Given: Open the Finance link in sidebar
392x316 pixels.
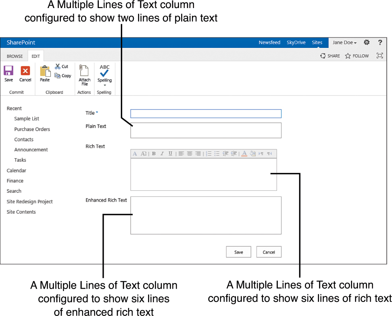Looking at the screenshot, I should click(15, 180).
